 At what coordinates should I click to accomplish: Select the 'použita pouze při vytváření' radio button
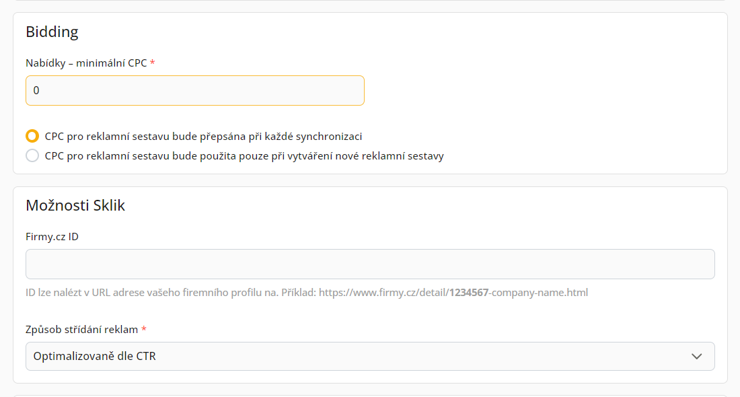(32, 156)
